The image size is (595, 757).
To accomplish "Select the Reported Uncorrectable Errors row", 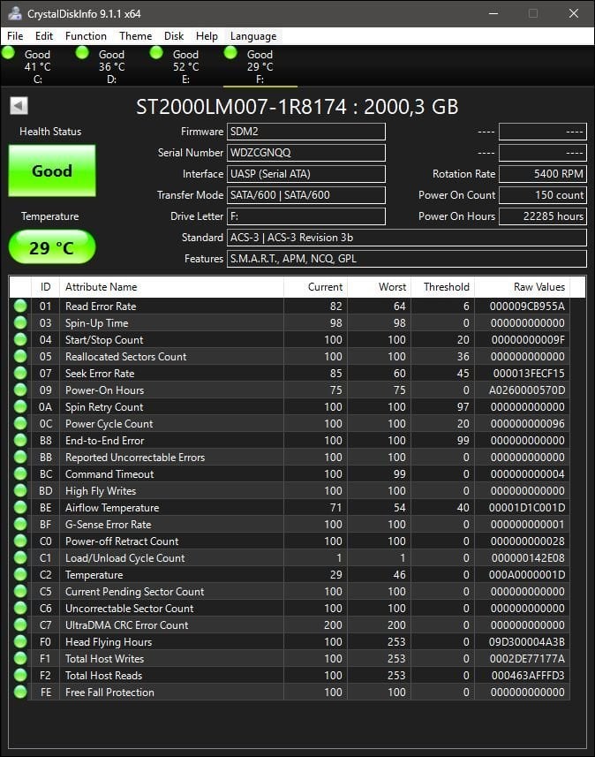I will pos(290,458).
